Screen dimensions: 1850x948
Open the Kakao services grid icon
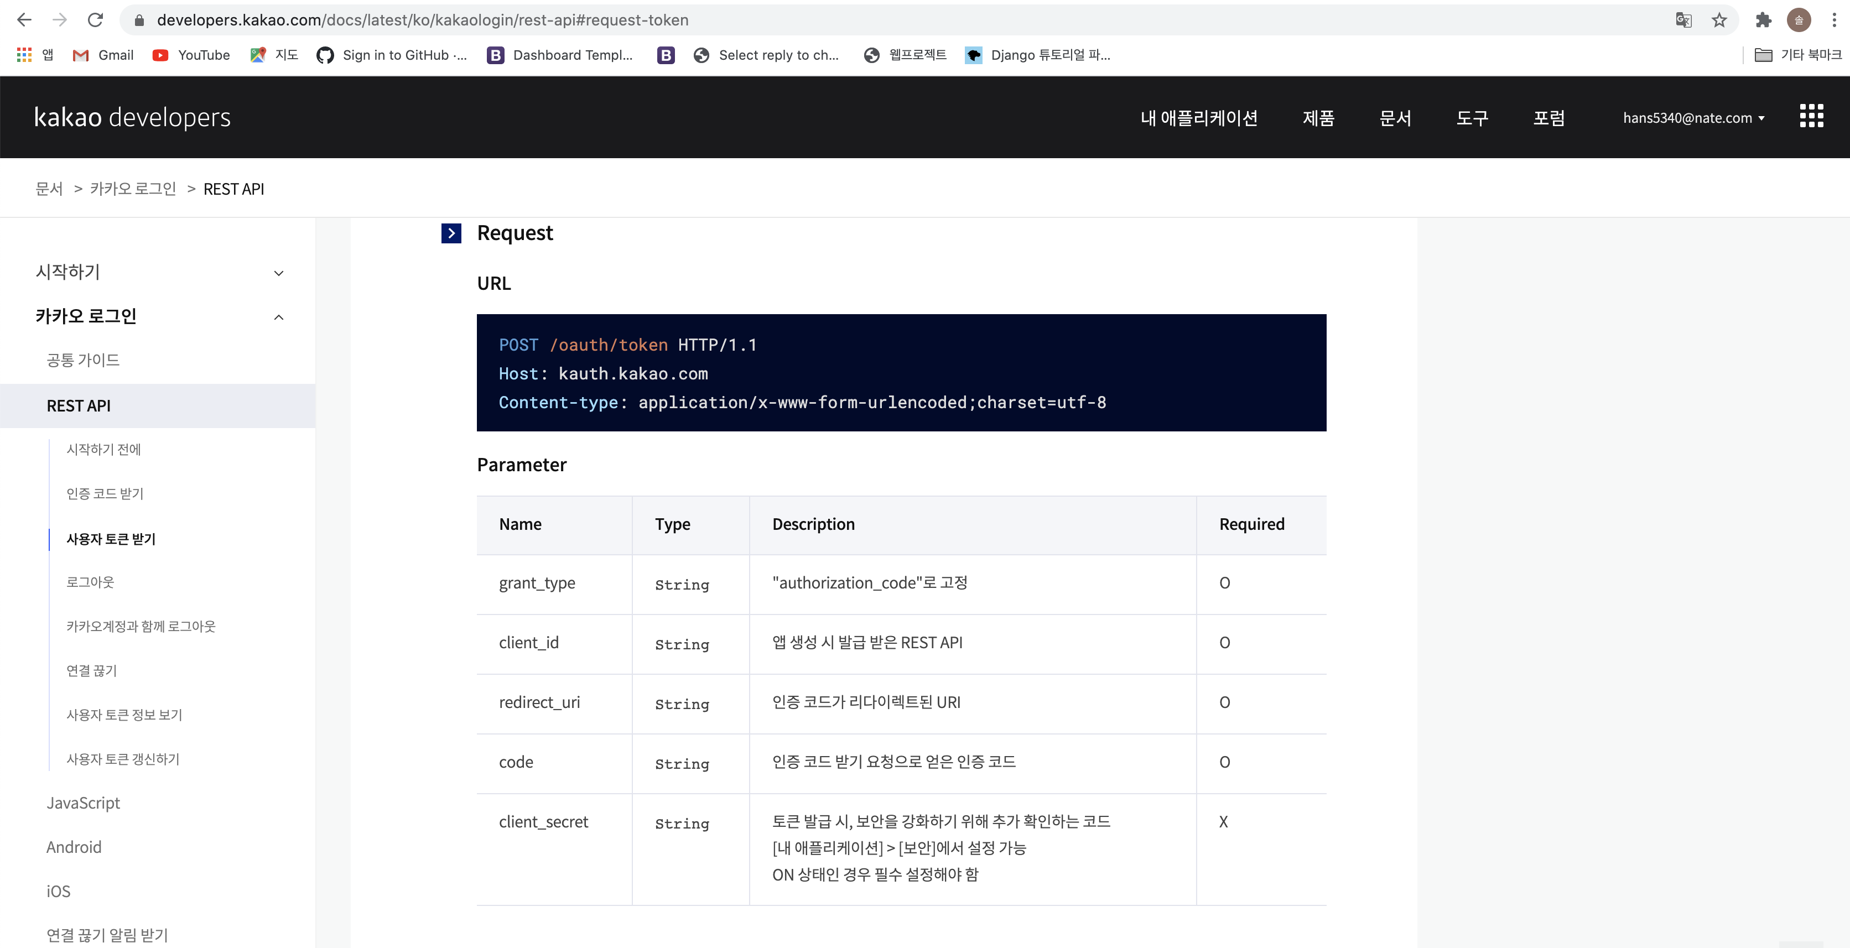(1811, 116)
